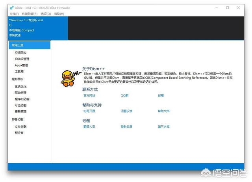Open the 选项(O) menu
Image resolution: width=252 pixels, height=182 pixels.
pyautogui.click(x=46, y=14)
